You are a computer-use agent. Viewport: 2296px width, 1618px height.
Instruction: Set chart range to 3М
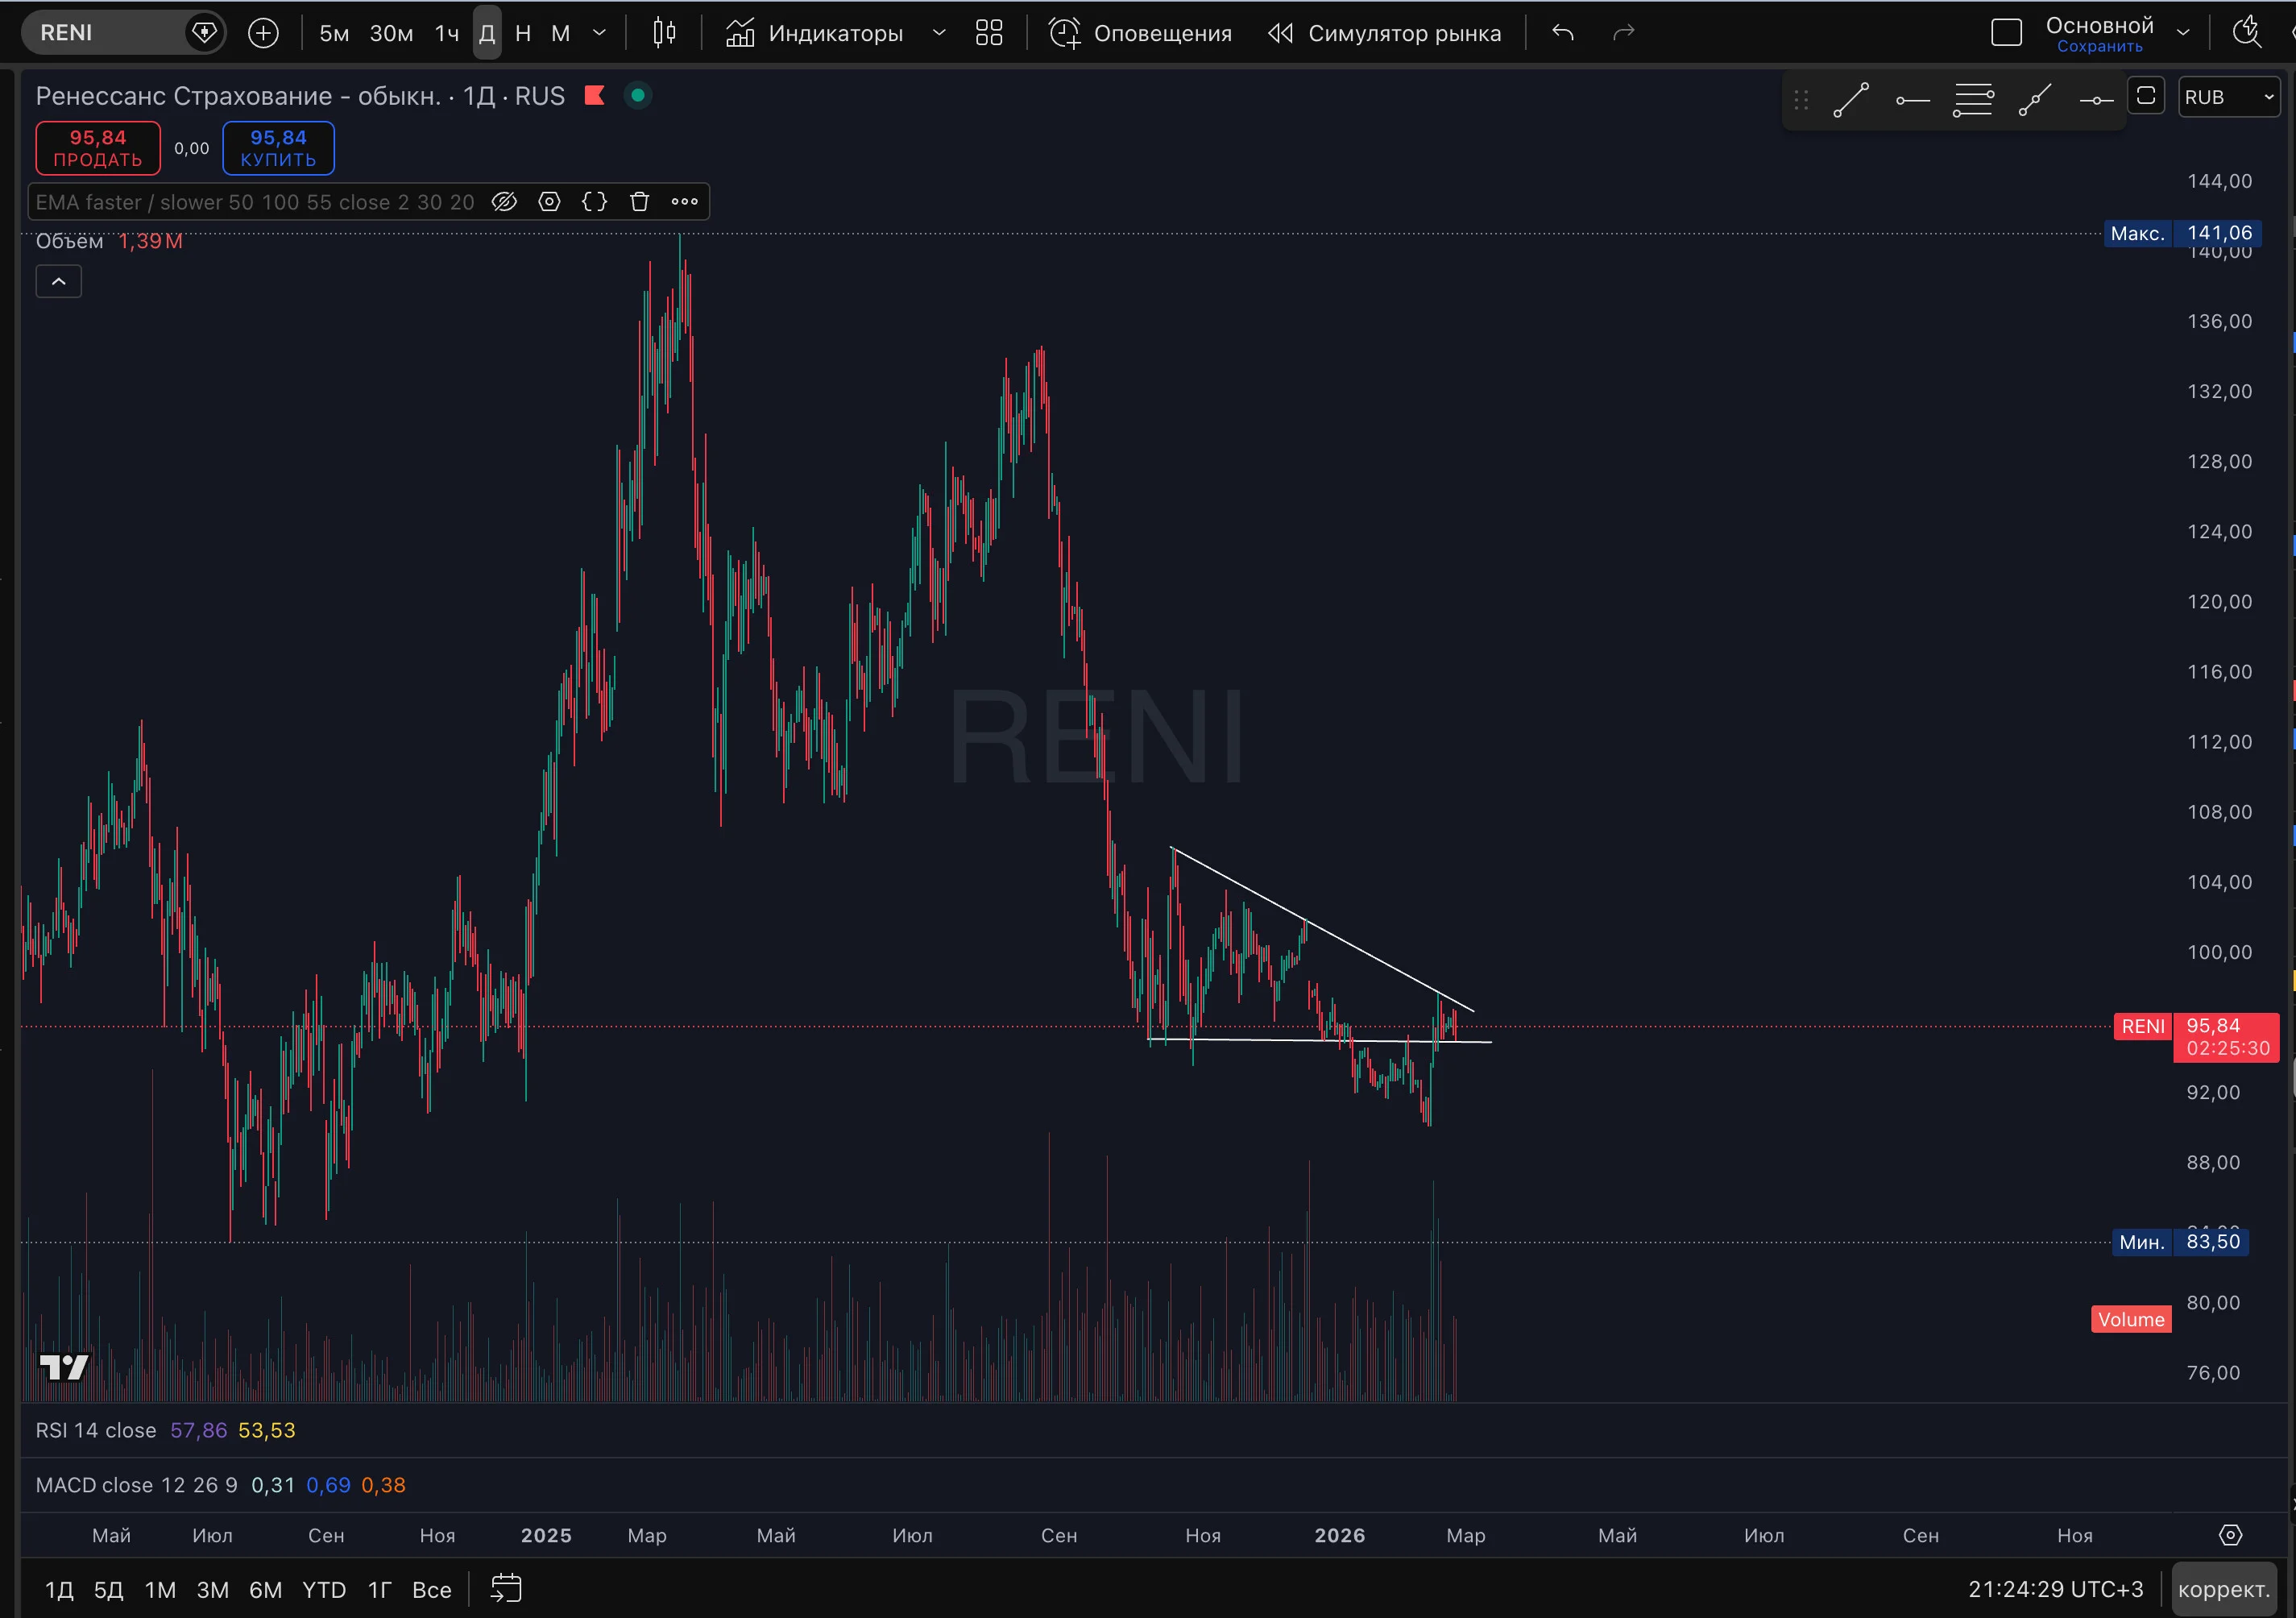point(212,1590)
